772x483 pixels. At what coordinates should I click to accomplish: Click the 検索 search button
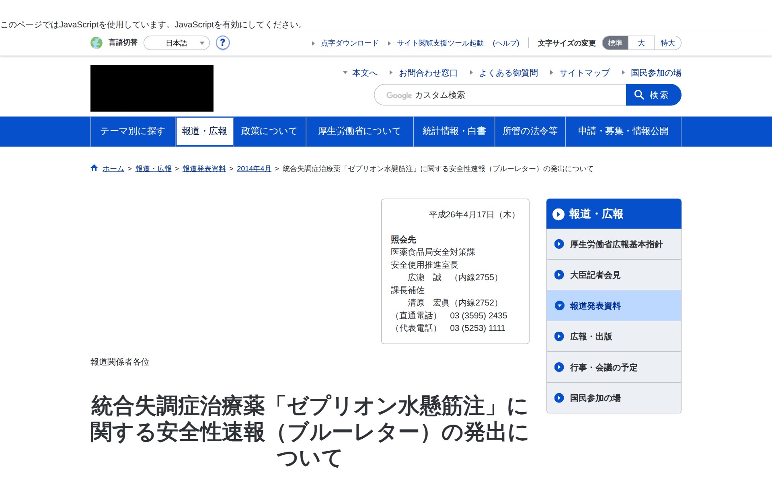pos(653,95)
